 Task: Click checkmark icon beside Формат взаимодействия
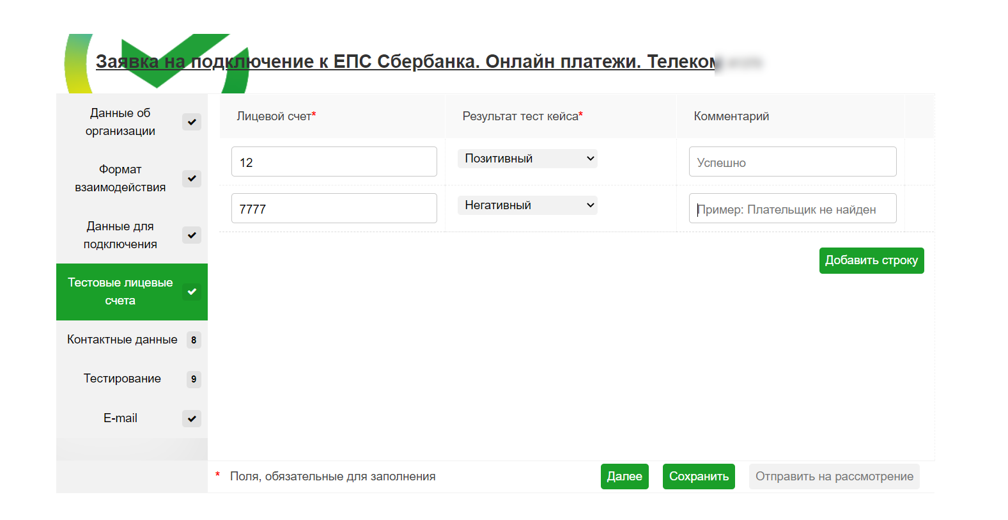(192, 178)
